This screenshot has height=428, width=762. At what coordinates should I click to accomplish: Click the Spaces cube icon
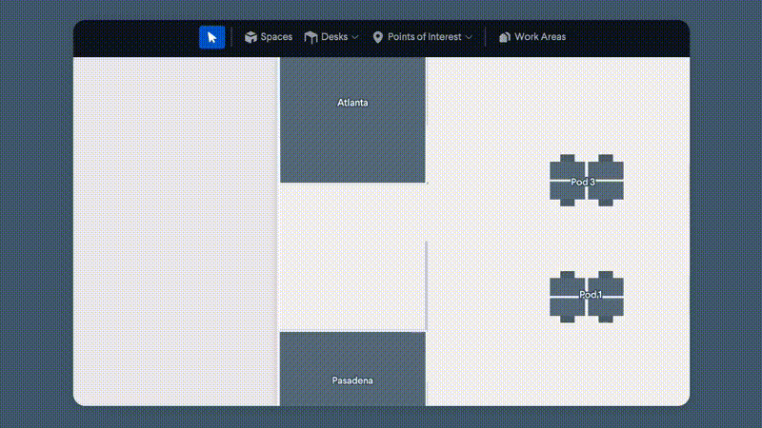pyautogui.click(x=251, y=37)
